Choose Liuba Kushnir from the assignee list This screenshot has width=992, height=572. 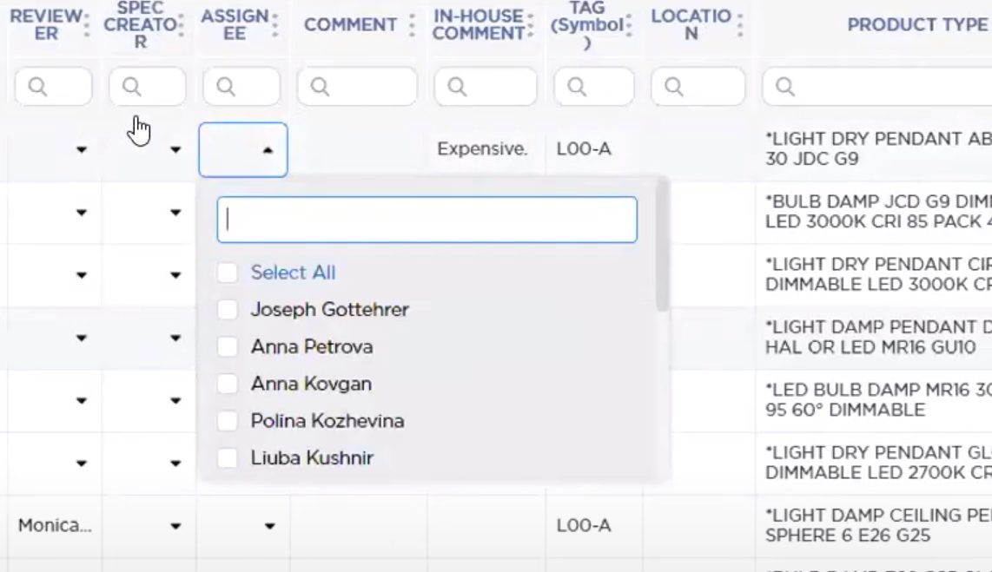pyautogui.click(x=311, y=458)
